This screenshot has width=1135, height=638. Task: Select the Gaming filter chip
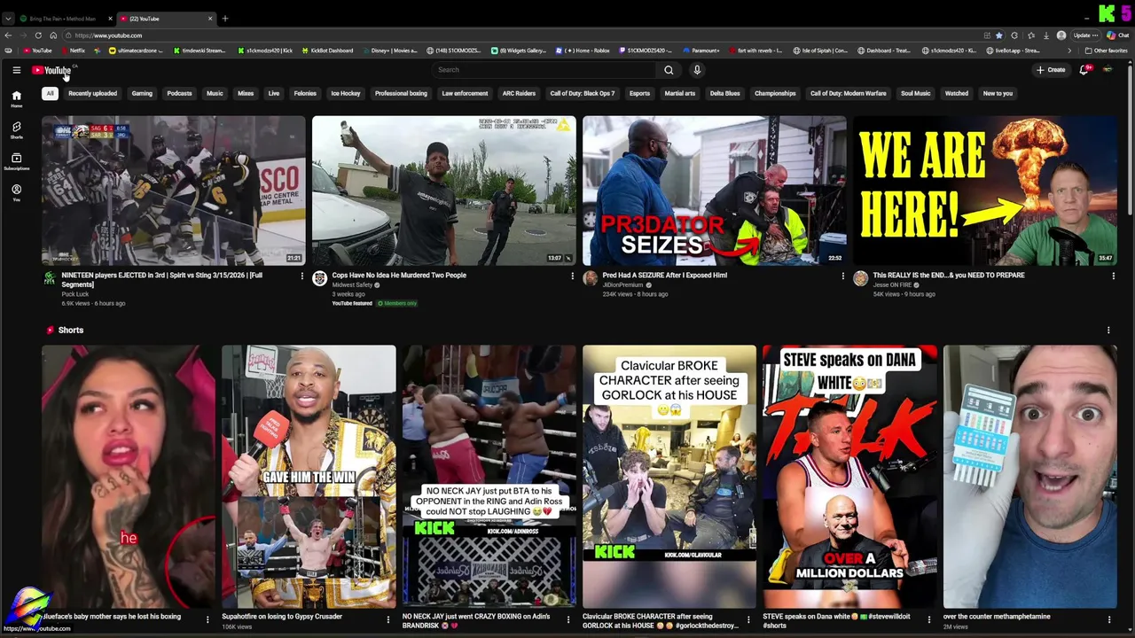[x=142, y=93]
